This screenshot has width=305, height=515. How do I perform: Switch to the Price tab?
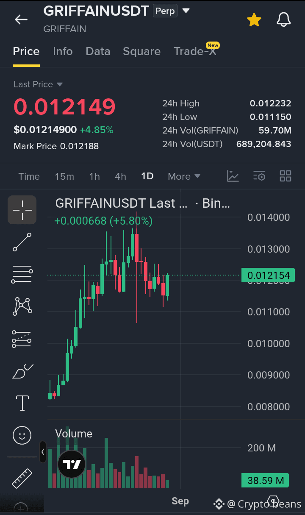pyautogui.click(x=26, y=51)
